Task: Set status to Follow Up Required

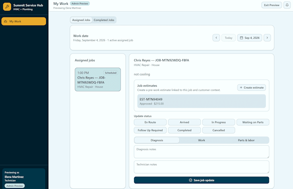Action: 150,130
